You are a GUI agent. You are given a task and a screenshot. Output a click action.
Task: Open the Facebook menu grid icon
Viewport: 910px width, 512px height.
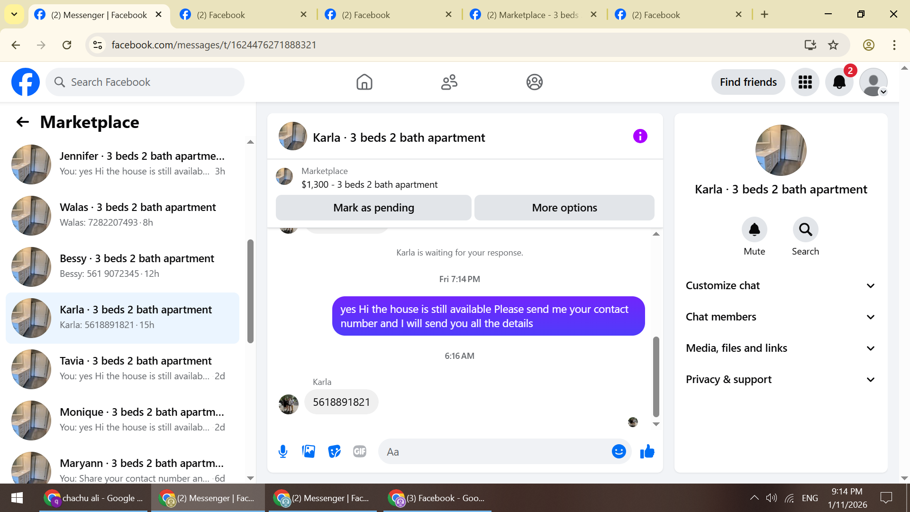pos(805,82)
